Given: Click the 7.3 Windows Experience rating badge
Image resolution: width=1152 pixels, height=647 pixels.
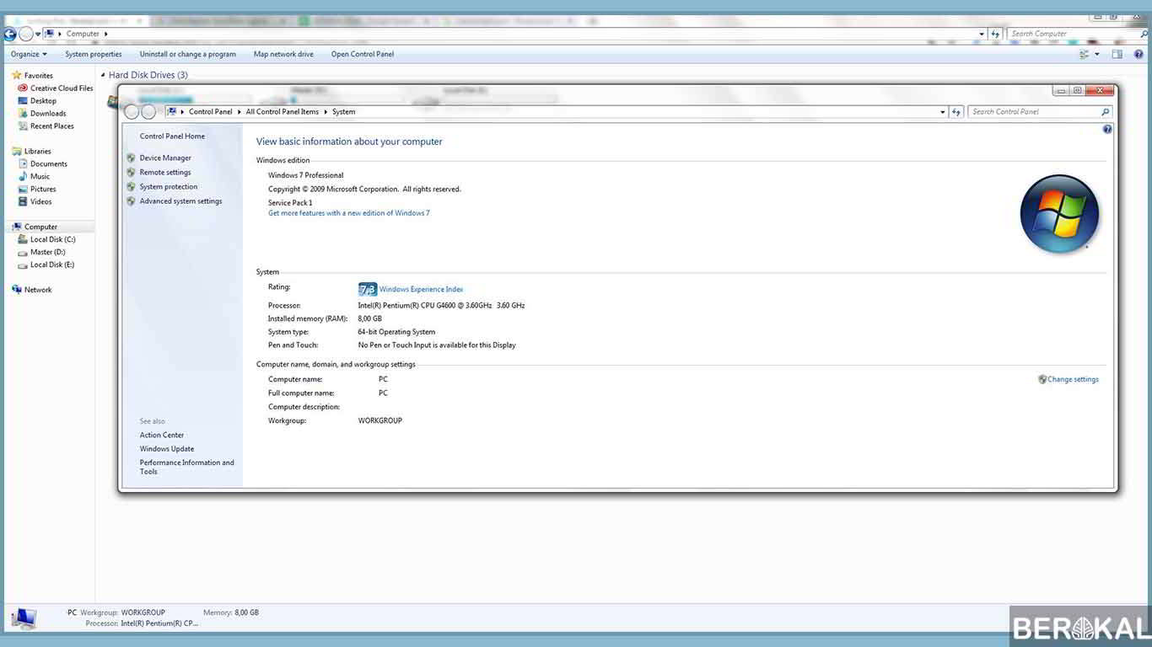Looking at the screenshot, I should (367, 289).
